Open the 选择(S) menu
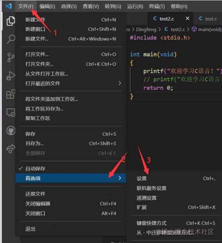Screen dimensions: 222x243 69,6
